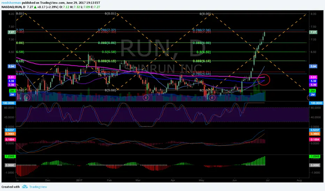Click the 100.0000 label on left scale
Image resolution: width=325 pixels, height=191 pixels.
point(8,103)
